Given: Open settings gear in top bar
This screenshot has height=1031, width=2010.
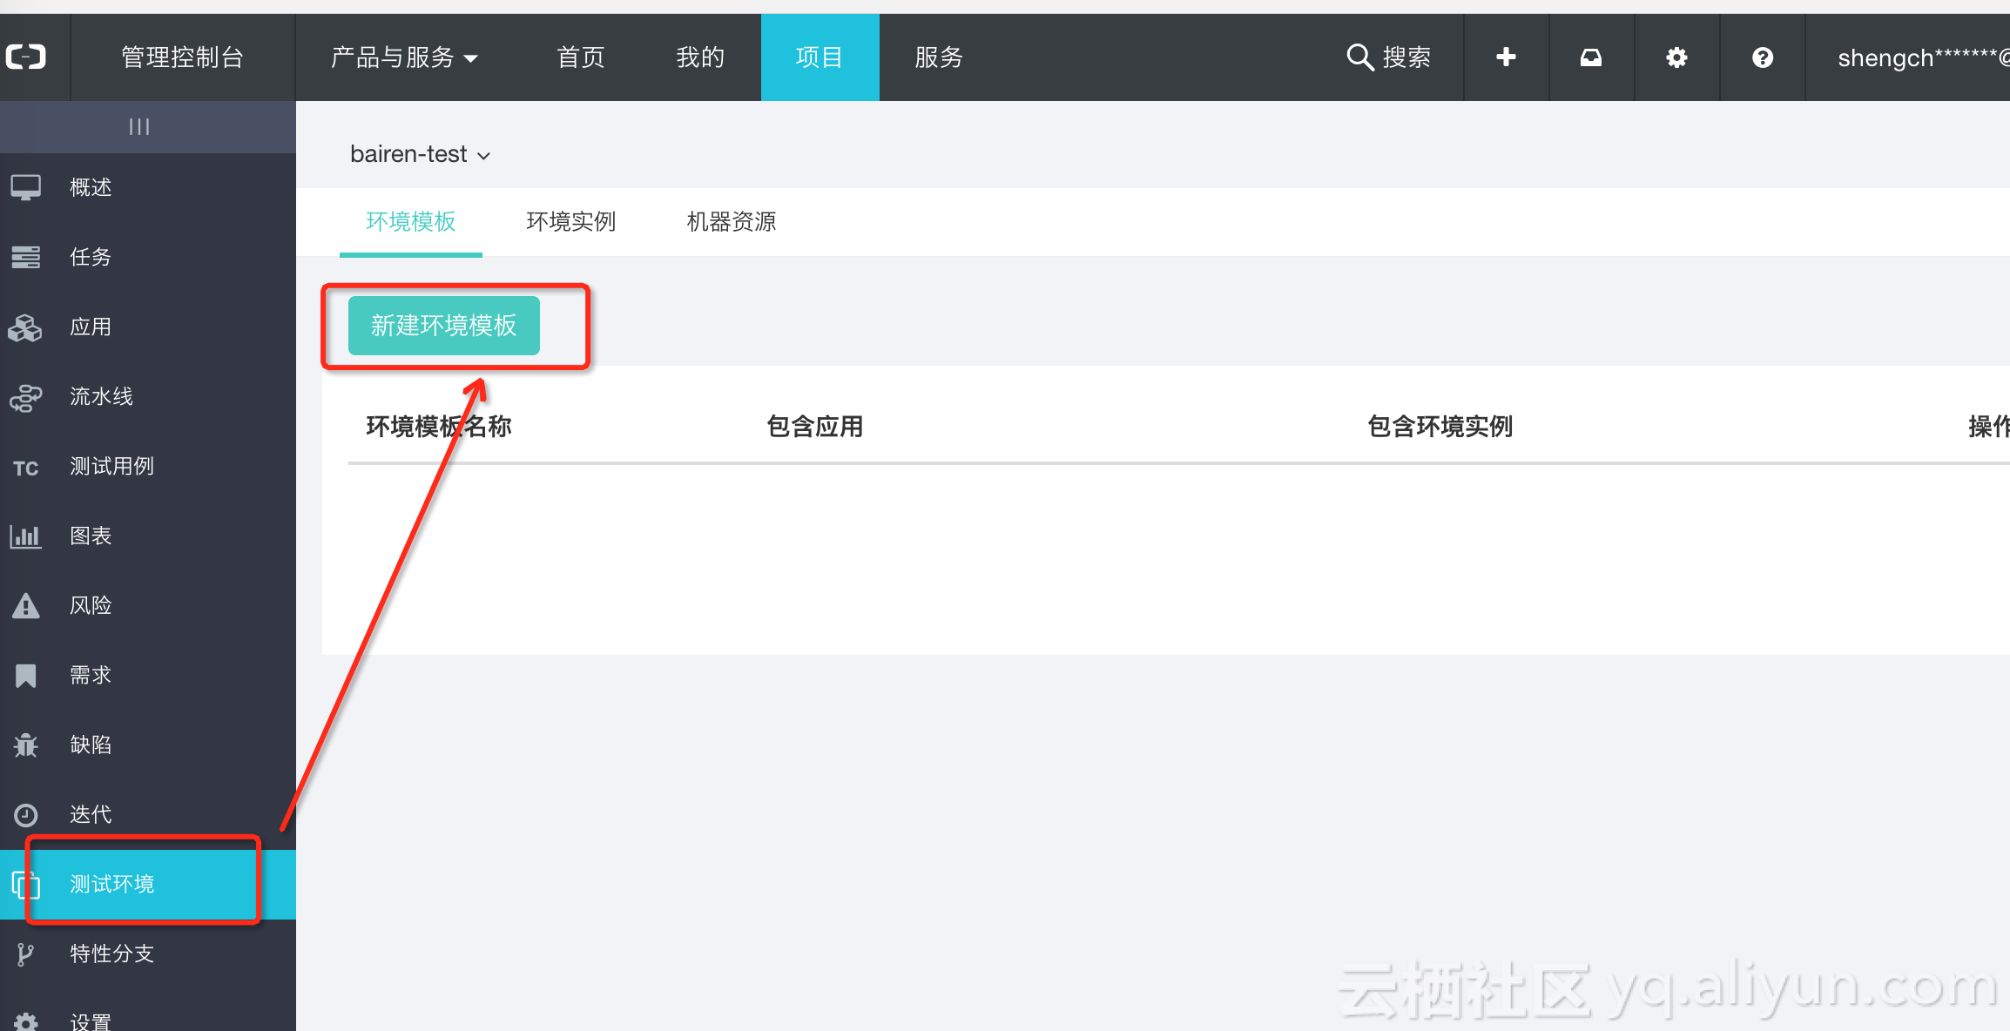Looking at the screenshot, I should point(1676,57).
